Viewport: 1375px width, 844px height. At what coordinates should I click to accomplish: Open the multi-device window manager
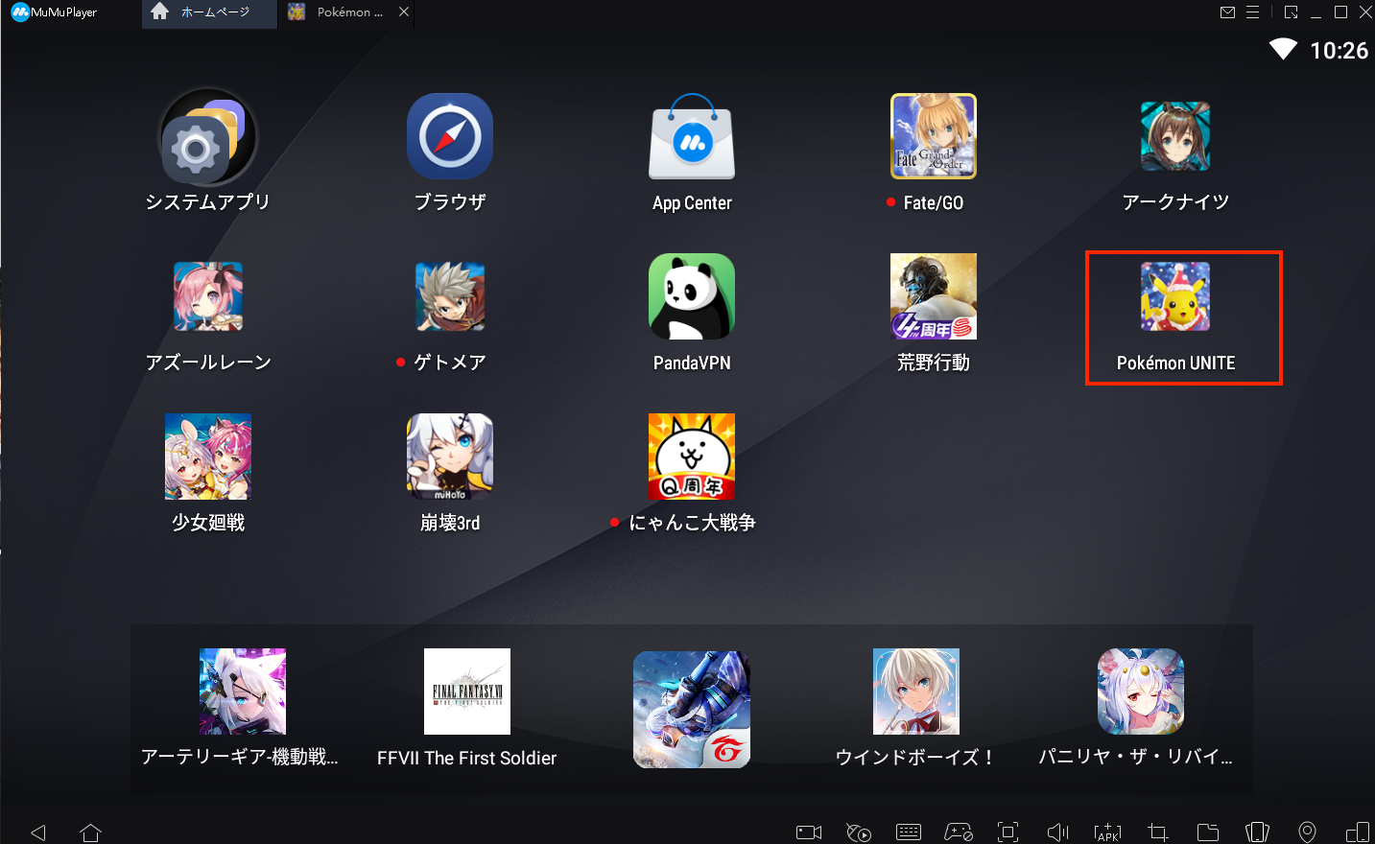coord(1358,832)
